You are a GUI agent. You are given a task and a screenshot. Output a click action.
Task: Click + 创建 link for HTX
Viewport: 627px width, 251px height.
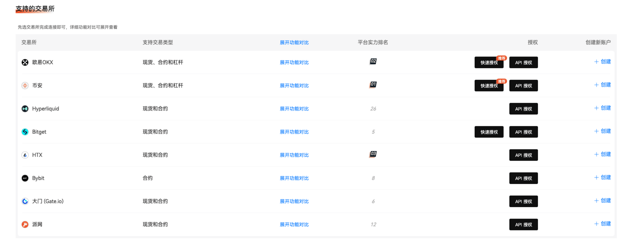click(x=602, y=154)
